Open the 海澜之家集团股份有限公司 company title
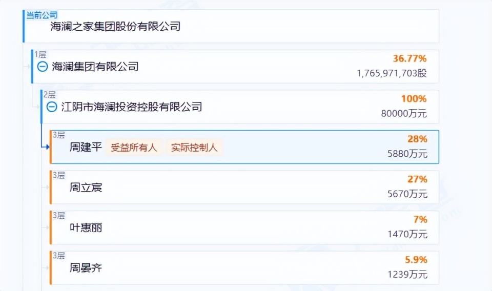The height and width of the screenshot is (291, 492). click(115, 26)
